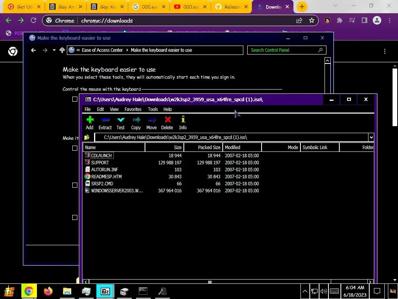Click the Chrome address bar URL
398x299 pixels.
pyautogui.click(x=107, y=21)
